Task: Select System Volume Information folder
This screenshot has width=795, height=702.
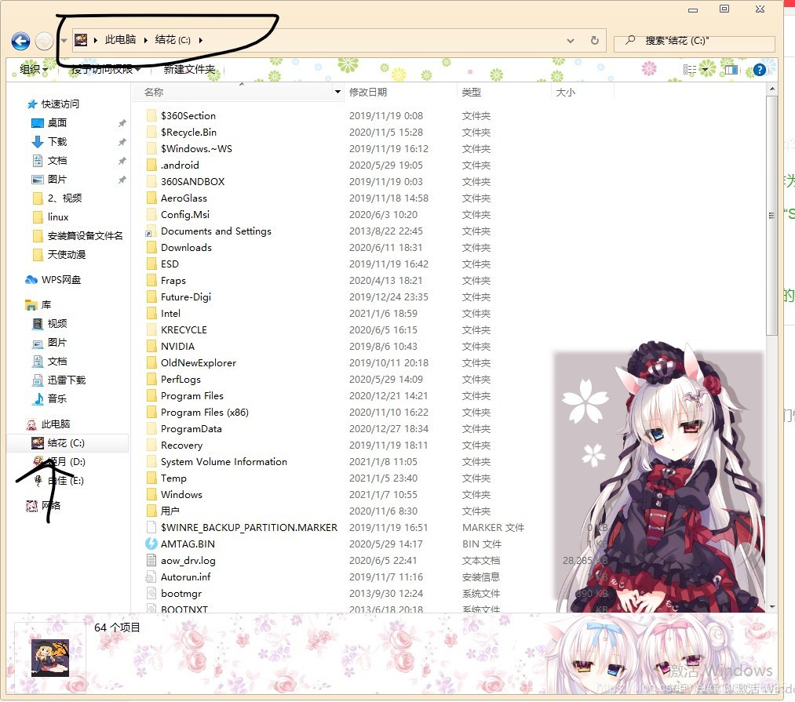Action: (224, 462)
